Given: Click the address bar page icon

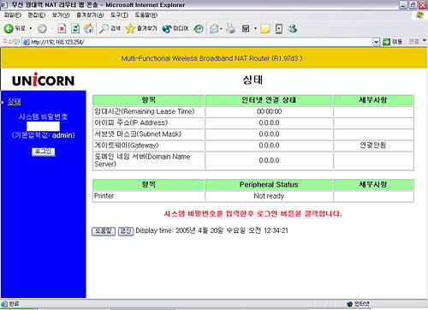Looking at the screenshot, I should pyautogui.click(x=27, y=42).
